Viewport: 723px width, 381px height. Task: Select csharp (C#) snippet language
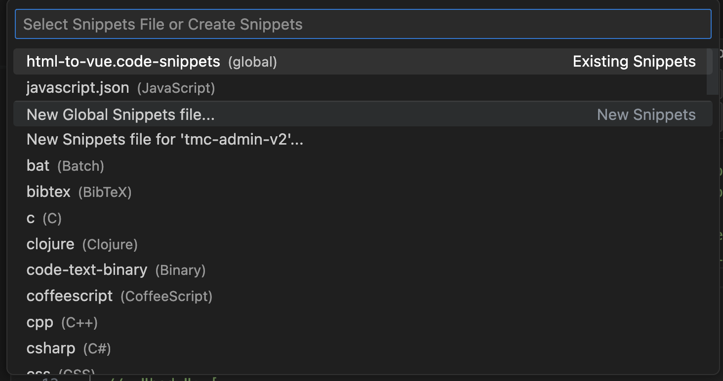(363, 348)
